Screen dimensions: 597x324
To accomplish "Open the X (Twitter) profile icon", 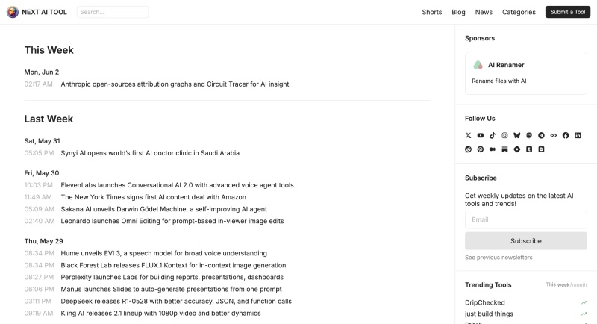I will point(468,135).
